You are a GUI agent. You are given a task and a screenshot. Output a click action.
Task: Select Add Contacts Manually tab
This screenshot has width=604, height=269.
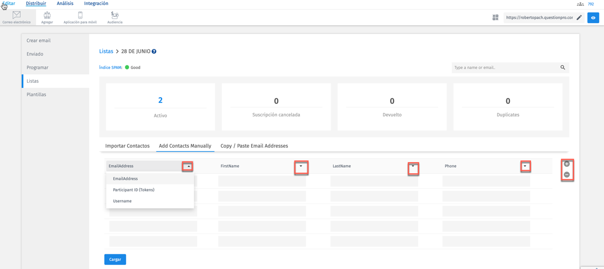point(185,146)
